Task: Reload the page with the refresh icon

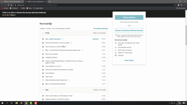Action: click(8, 5)
